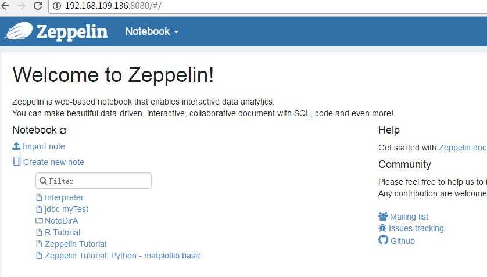Open the Zeppelin documentation link under Help
This screenshot has height=277, width=487.
[463, 148]
